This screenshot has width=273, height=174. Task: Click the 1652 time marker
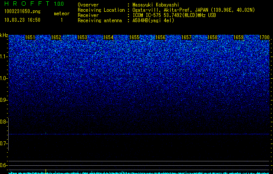pyautogui.click(x=56, y=37)
